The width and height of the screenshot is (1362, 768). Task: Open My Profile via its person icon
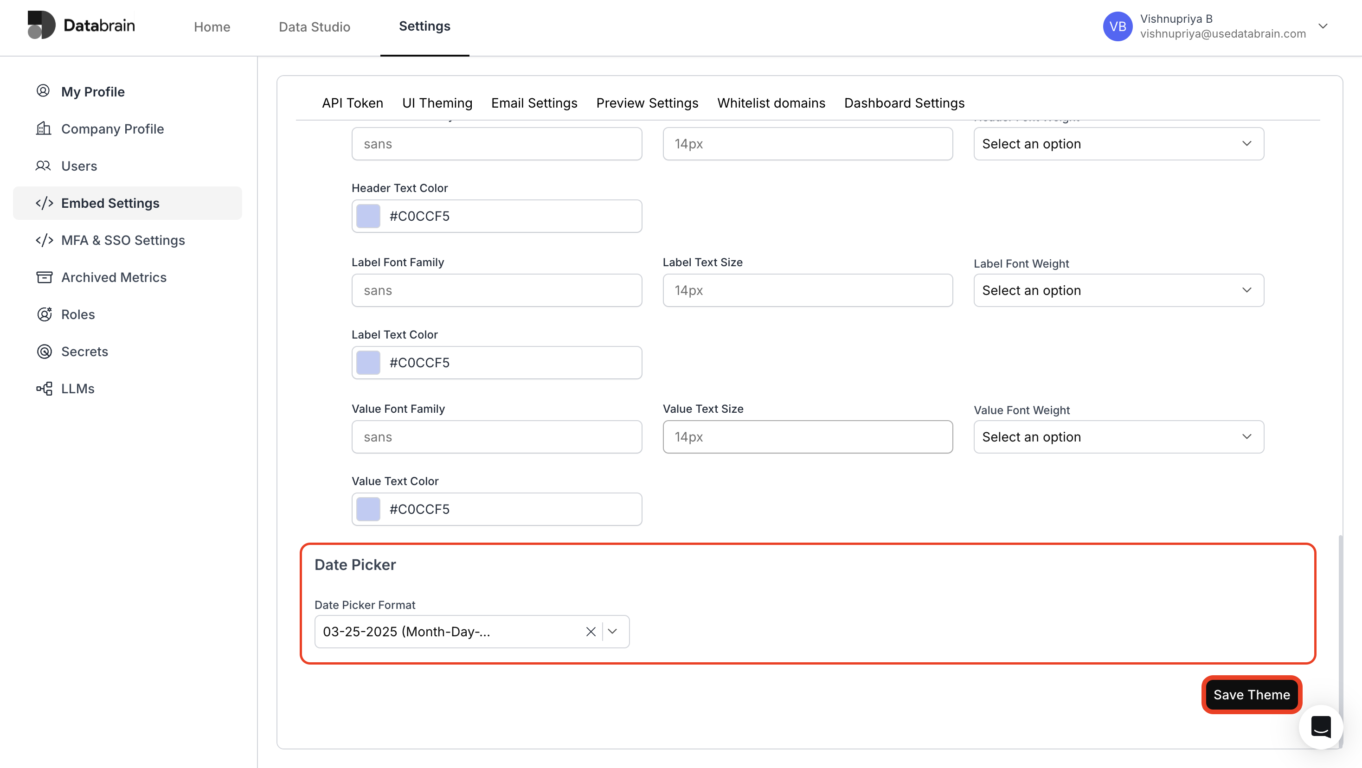43,91
